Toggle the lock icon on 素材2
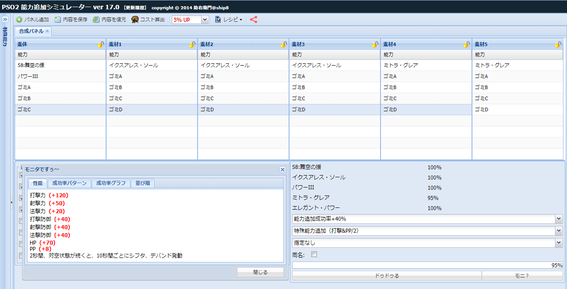Image resolution: width=567 pixels, height=289 pixels. [x=284, y=44]
